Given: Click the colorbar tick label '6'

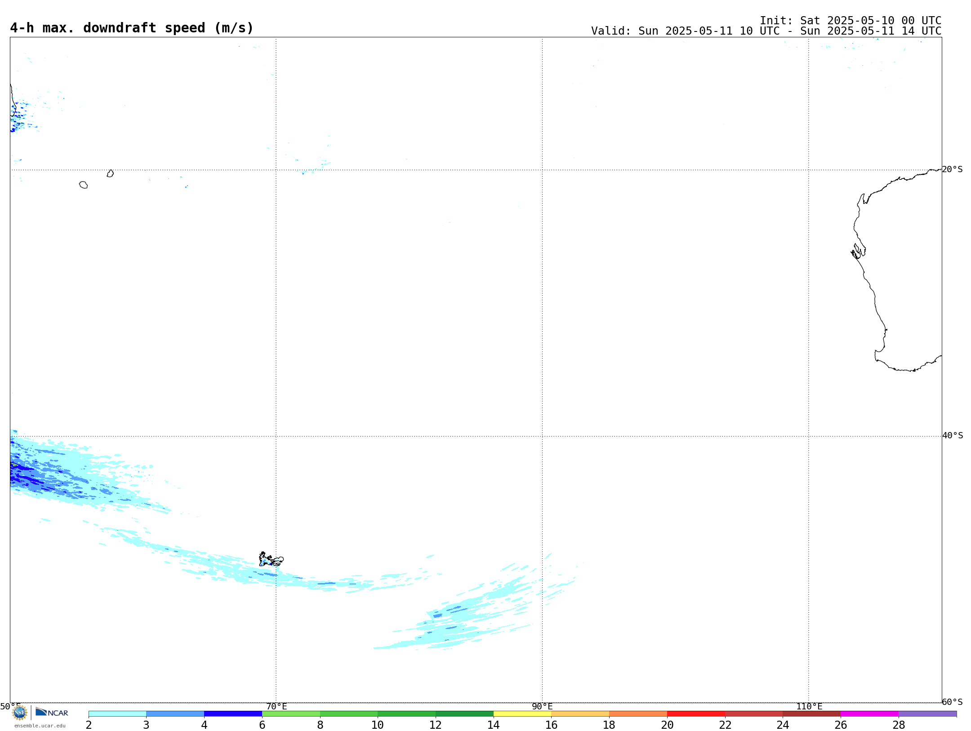Looking at the screenshot, I should 262,725.
